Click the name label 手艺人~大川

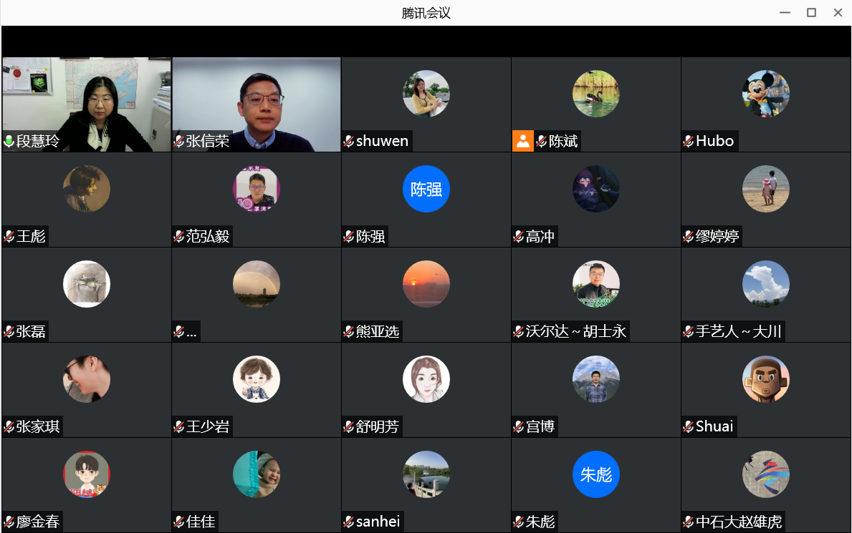739,331
